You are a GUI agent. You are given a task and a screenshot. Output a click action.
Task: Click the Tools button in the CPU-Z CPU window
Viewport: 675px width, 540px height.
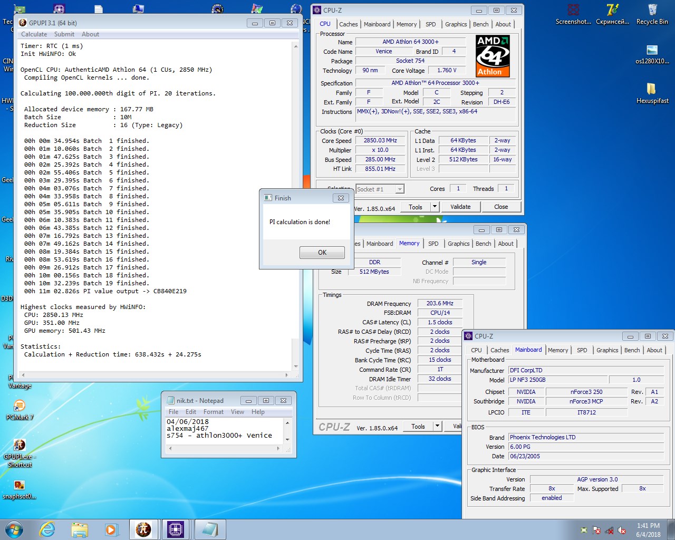tap(416, 207)
